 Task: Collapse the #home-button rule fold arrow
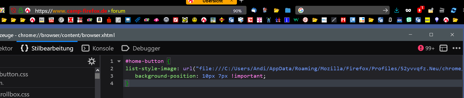[x=119, y=61]
